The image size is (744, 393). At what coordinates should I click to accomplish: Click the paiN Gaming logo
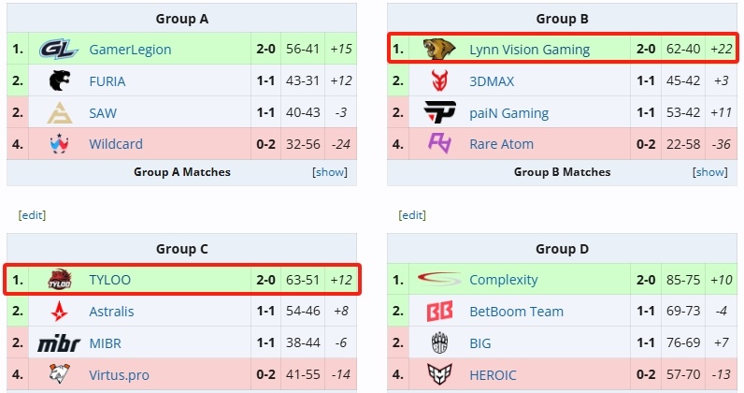(x=440, y=112)
